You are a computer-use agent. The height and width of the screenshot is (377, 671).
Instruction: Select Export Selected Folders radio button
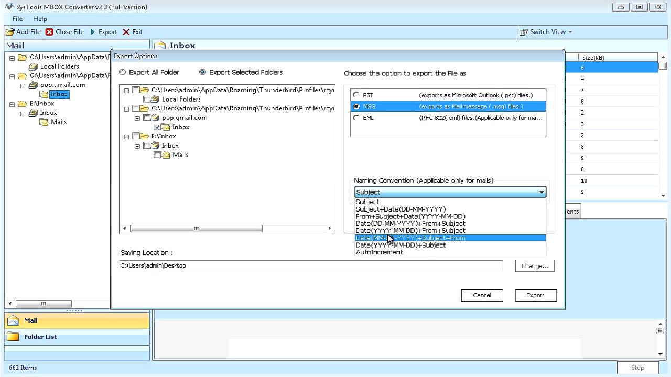tap(202, 72)
